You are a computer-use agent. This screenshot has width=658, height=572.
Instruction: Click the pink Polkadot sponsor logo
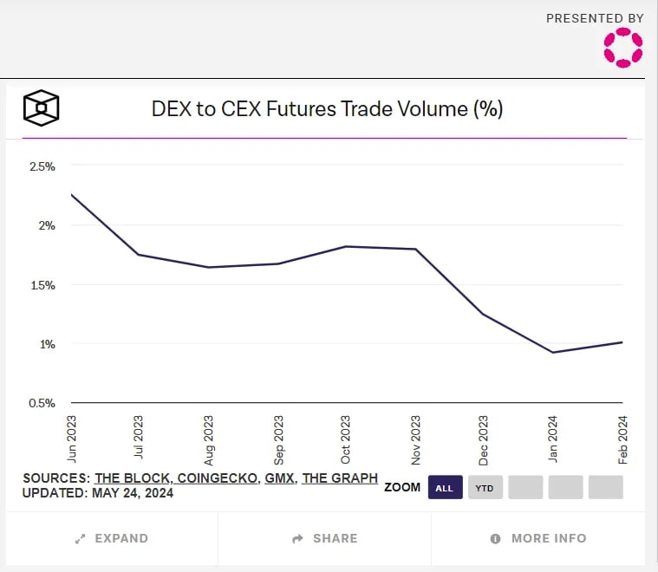coord(623,48)
